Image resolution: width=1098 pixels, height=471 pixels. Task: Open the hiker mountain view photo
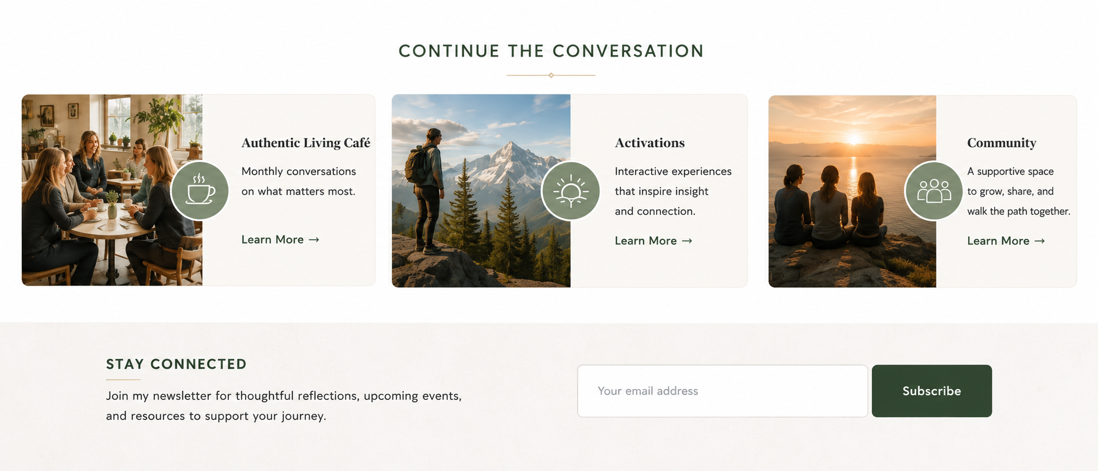[x=481, y=191]
